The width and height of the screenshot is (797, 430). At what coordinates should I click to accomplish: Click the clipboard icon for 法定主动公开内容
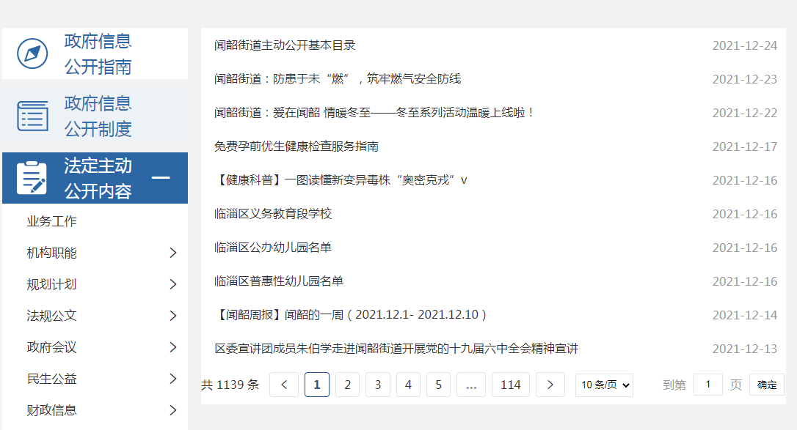32,178
